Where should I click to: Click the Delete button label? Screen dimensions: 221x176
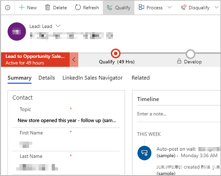tap(60, 7)
